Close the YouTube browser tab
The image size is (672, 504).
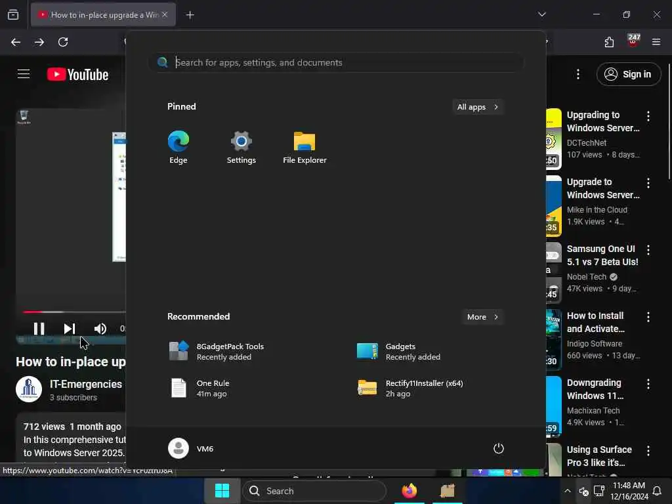point(165,14)
